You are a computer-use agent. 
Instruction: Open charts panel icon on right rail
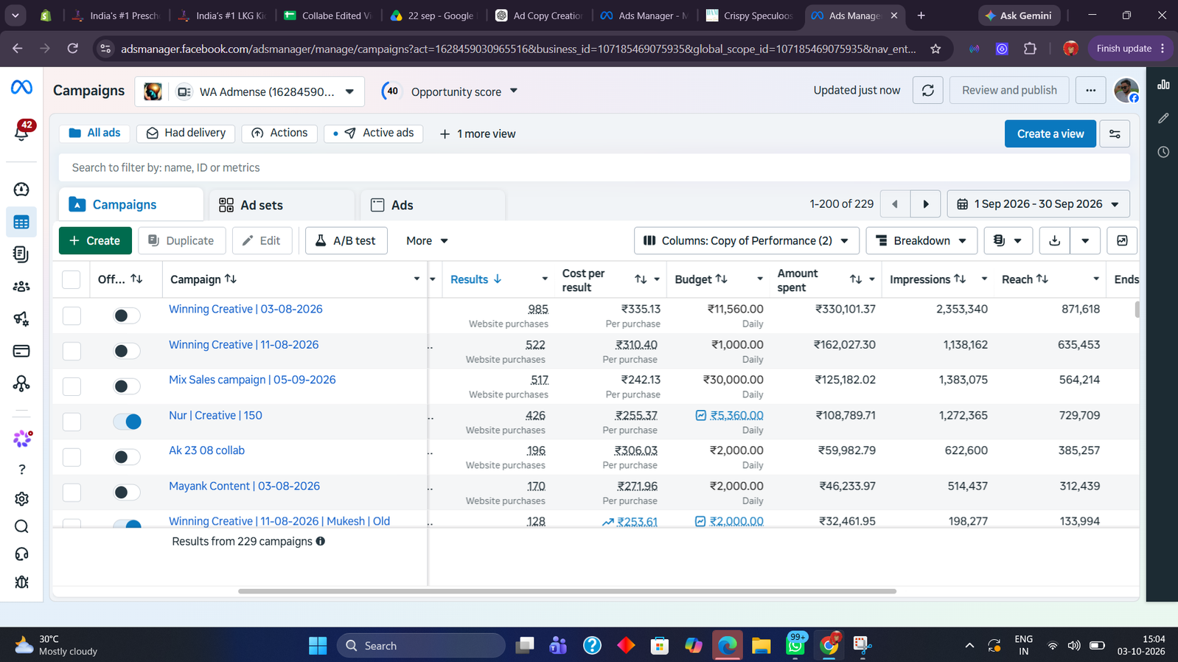click(x=1163, y=85)
